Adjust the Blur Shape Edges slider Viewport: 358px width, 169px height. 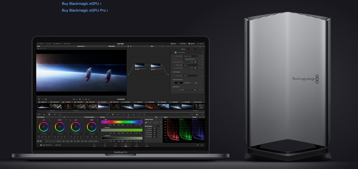click(x=188, y=68)
